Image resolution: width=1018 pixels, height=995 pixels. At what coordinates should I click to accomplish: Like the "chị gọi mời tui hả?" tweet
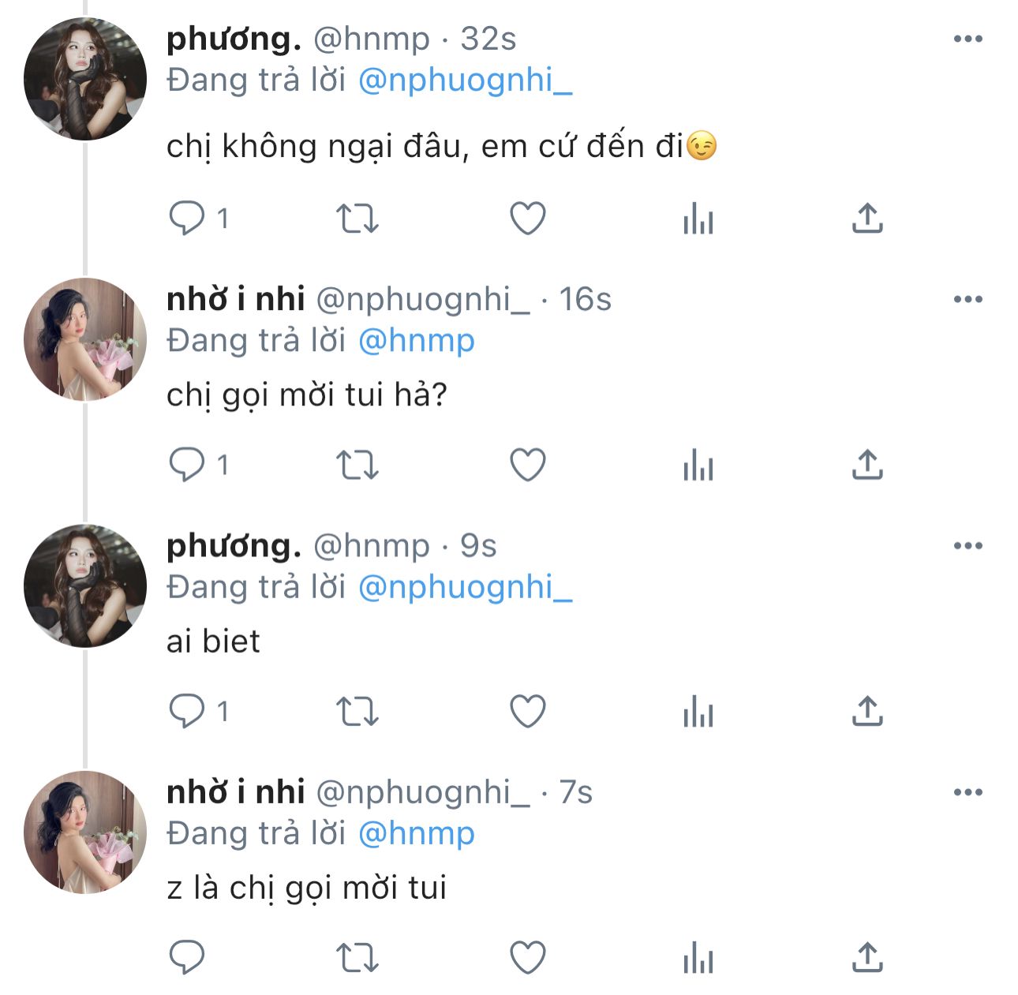[x=528, y=465]
